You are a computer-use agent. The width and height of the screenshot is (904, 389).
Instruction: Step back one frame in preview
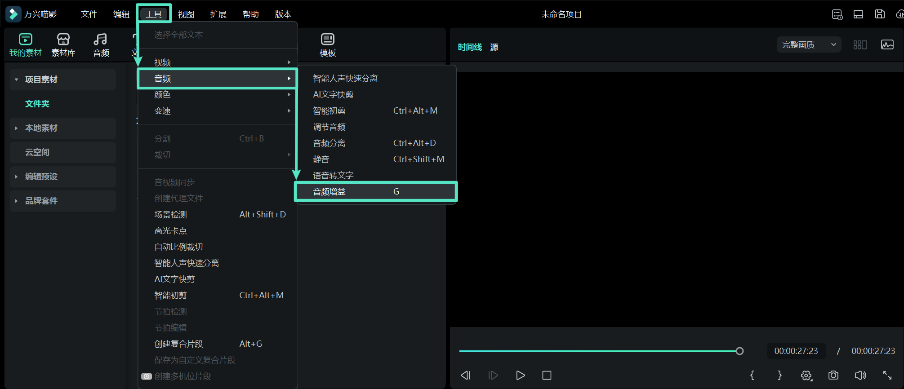click(x=466, y=375)
